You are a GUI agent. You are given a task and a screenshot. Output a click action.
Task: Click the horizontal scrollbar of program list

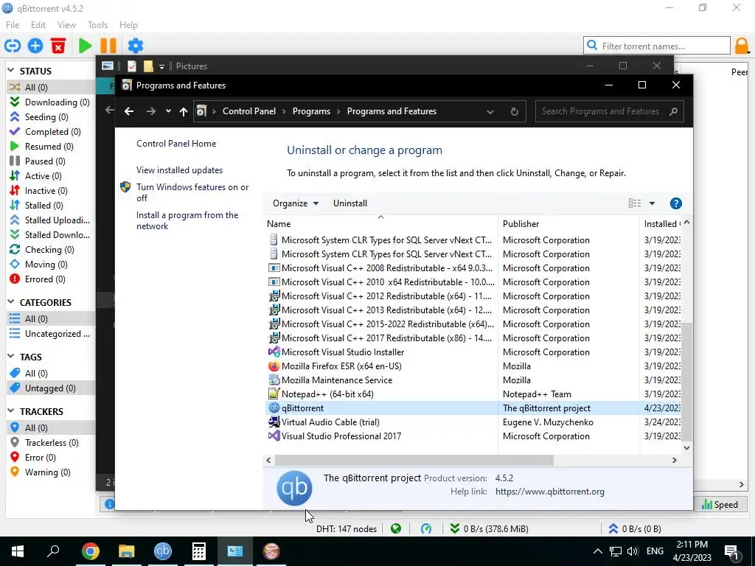click(414, 461)
